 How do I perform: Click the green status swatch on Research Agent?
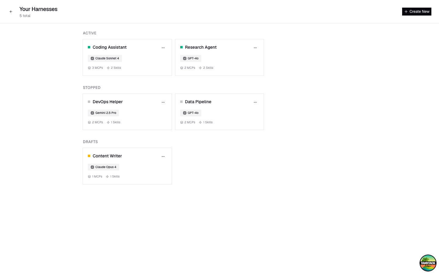coord(181,47)
